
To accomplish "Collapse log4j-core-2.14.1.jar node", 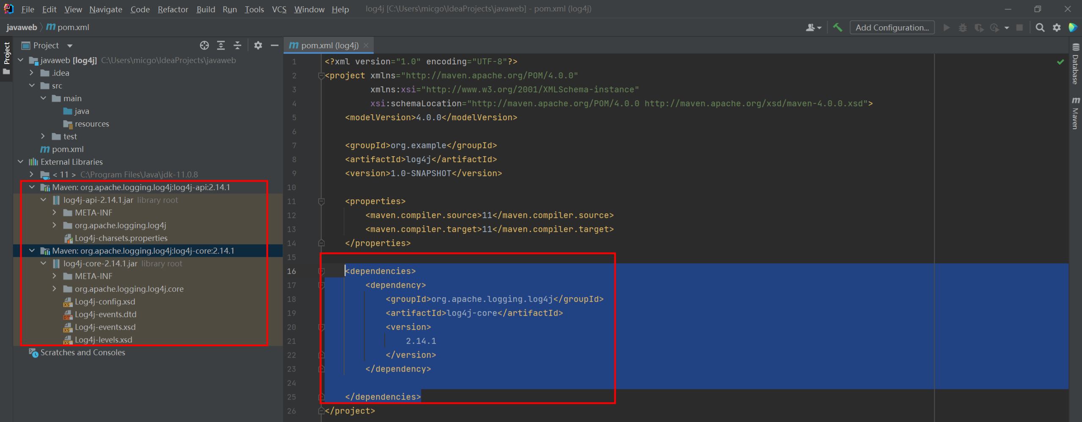I will tap(43, 263).
